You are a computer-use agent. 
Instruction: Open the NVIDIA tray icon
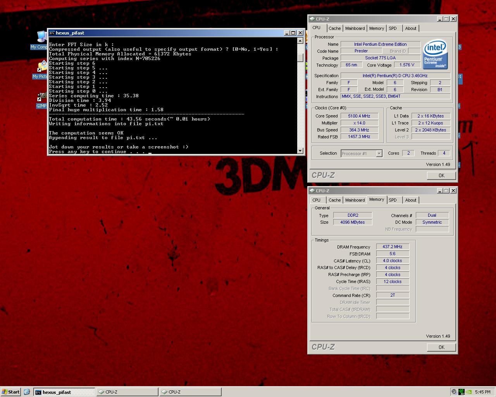click(x=469, y=392)
